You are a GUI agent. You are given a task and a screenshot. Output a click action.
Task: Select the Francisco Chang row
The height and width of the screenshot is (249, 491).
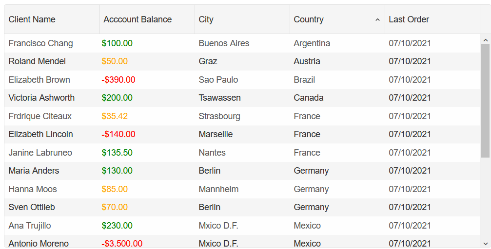tap(41, 43)
